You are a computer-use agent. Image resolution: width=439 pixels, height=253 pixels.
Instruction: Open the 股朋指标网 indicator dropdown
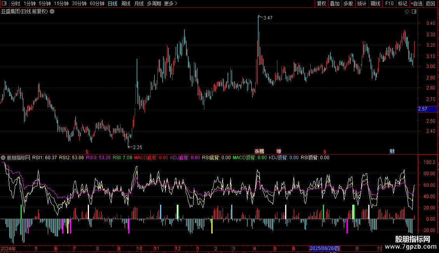(3, 158)
